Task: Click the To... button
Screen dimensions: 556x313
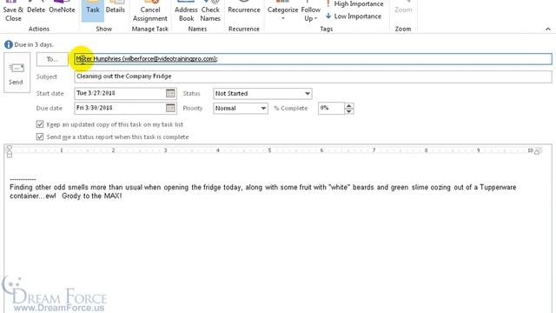Action: [x=52, y=59]
